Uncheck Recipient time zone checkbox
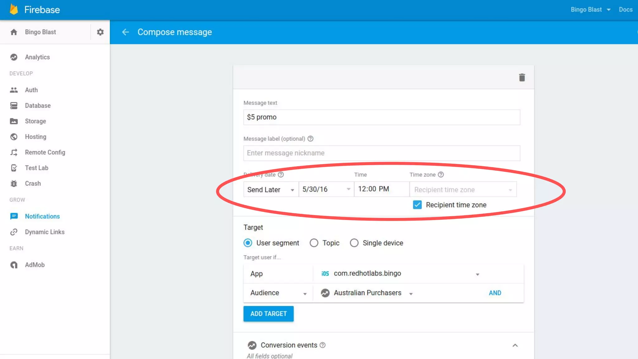 coord(417,205)
